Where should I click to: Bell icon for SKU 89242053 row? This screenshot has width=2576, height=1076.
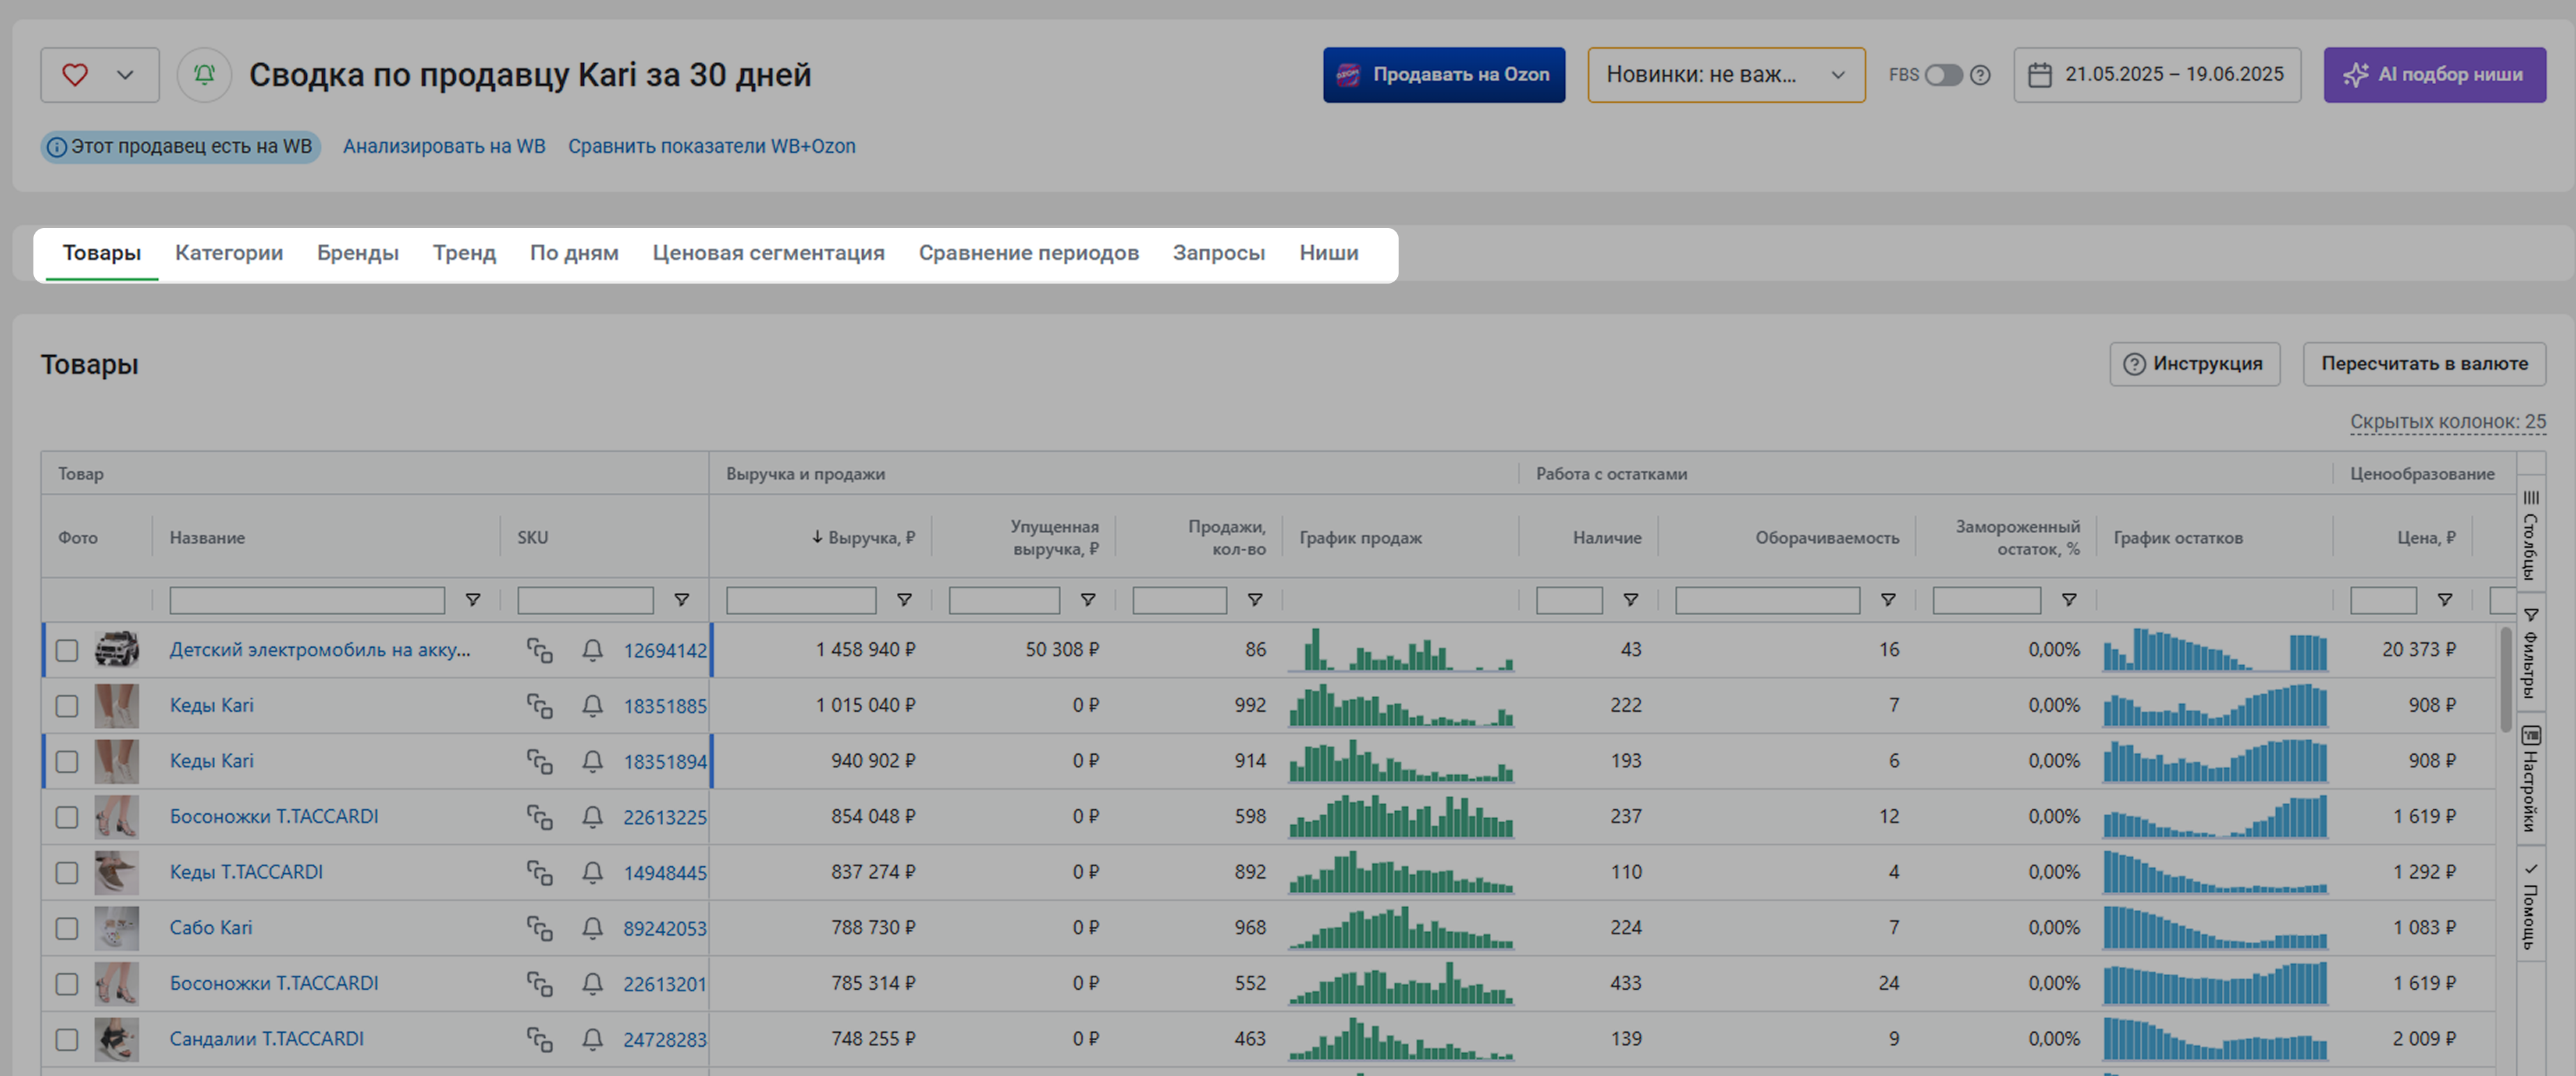(x=592, y=928)
